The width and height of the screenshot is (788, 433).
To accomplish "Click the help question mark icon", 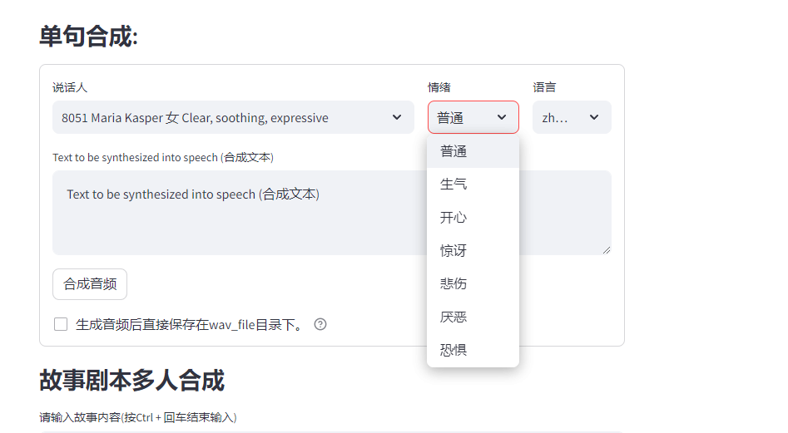I will pos(320,324).
